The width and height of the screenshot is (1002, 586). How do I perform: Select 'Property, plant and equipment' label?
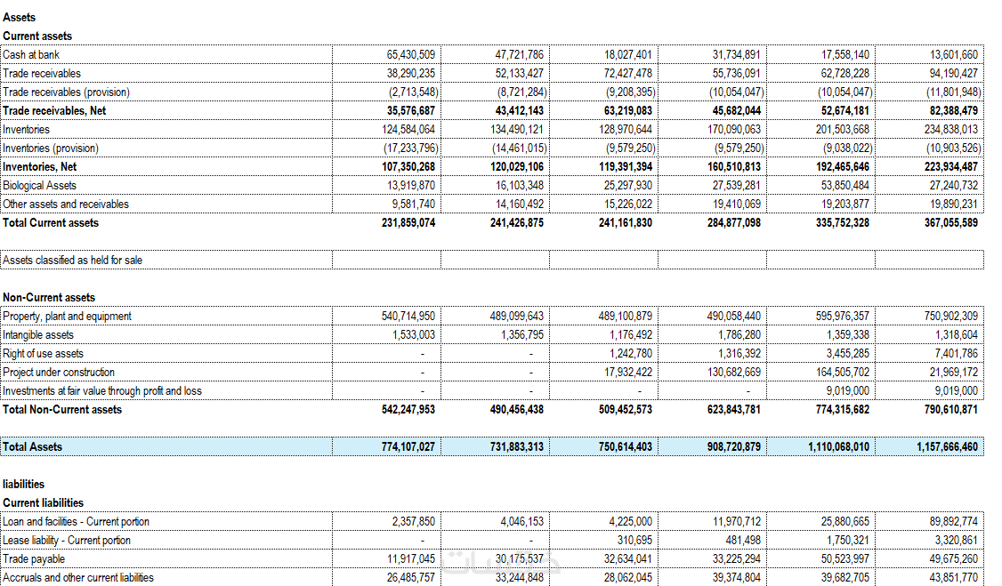point(67,316)
